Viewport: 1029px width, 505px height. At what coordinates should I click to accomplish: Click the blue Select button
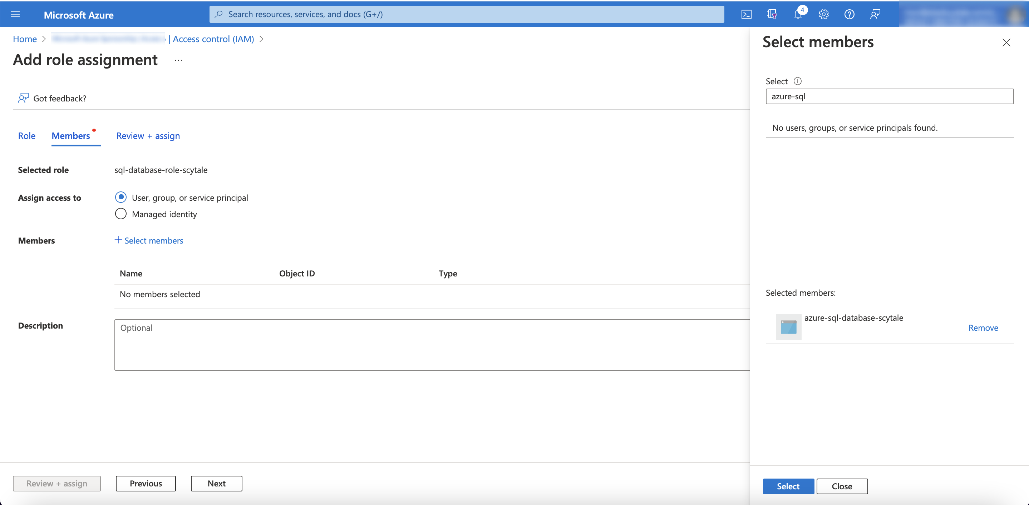(x=788, y=486)
